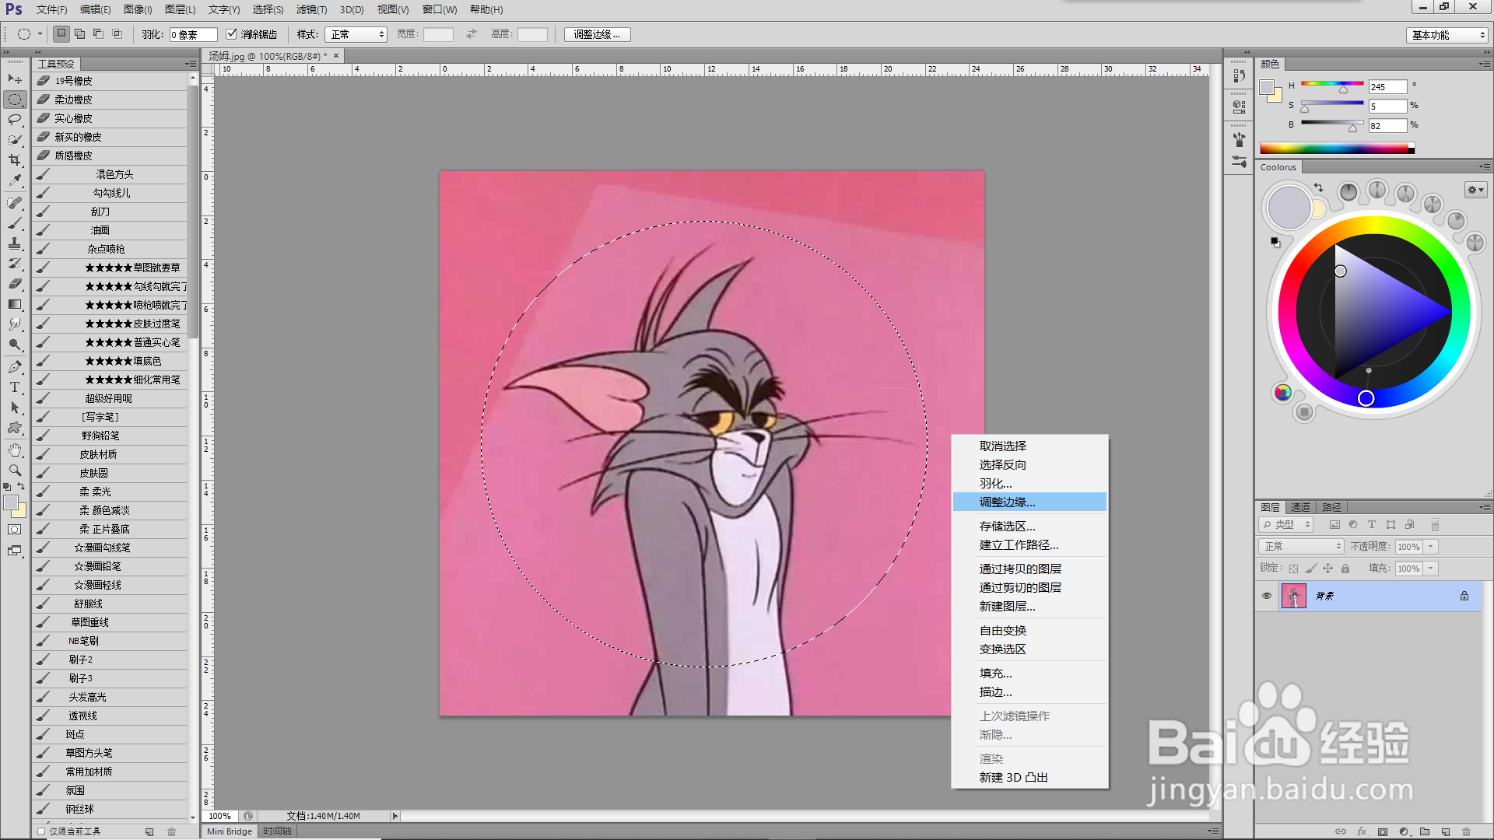Open the 基本功能 workspace dropdown
The image size is (1494, 840).
[1448, 35]
